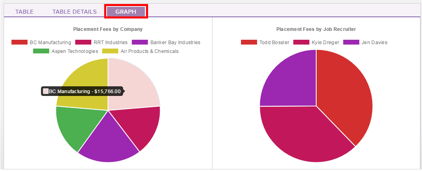422x171 pixels.
Task: Toggle BC Manufacturing legend color box
Action: [19, 42]
